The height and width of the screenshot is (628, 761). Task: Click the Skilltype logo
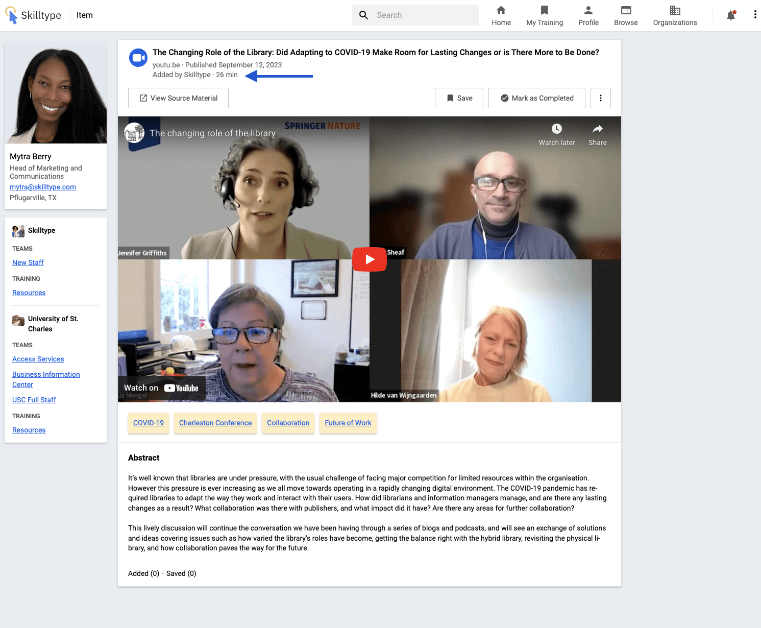tap(33, 15)
